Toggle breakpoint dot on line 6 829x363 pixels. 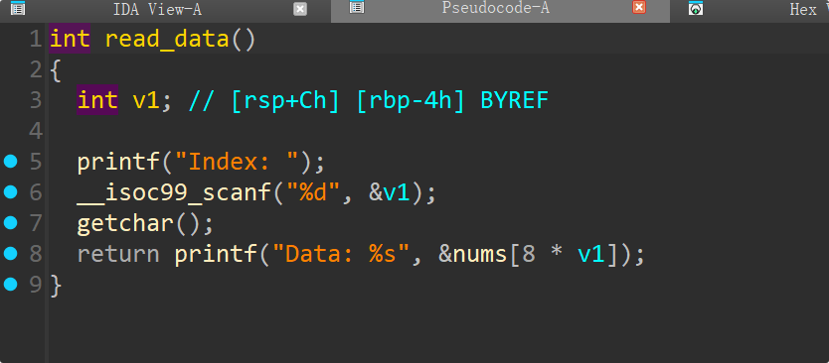tap(11, 192)
